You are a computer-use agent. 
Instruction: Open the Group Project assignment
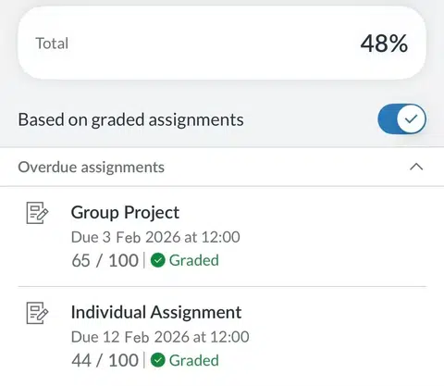[x=222, y=236]
